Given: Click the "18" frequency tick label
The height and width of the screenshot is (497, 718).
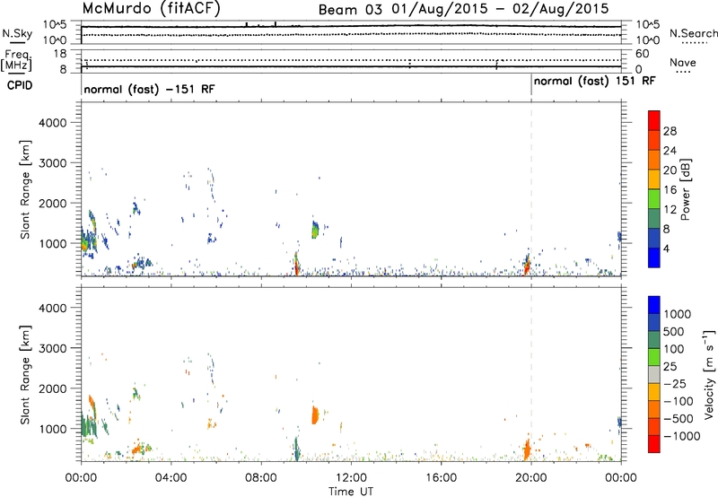Looking at the screenshot, I should pyautogui.click(x=60, y=54).
